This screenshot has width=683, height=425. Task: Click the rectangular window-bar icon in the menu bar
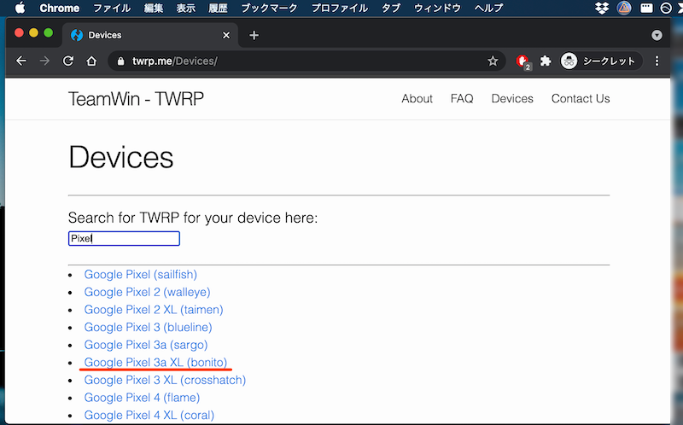[x=646, y=8]
